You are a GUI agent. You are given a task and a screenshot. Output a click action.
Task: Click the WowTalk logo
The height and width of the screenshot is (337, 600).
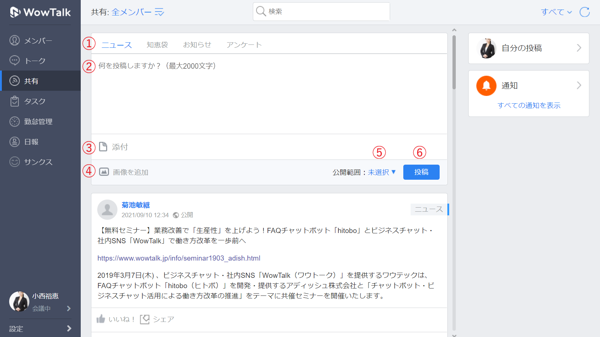40,12
